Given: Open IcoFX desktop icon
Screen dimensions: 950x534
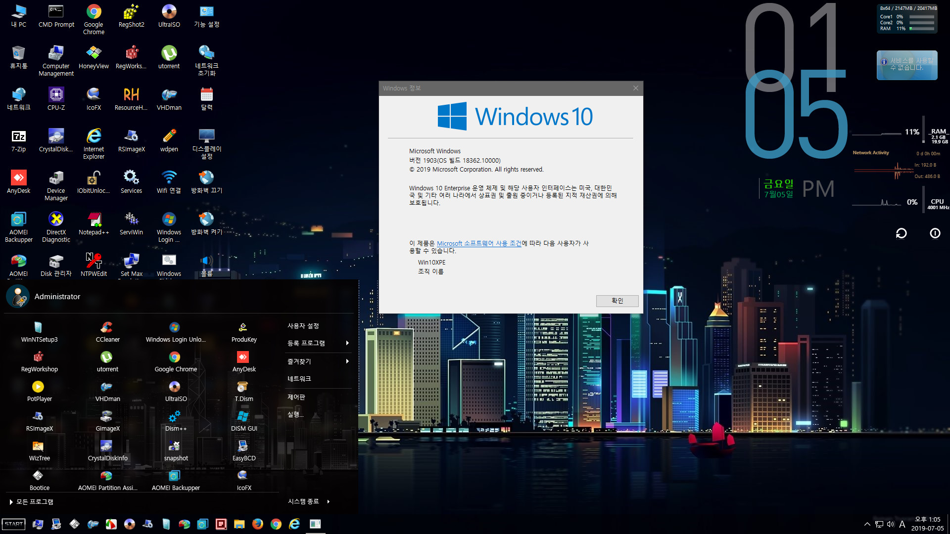Looking at the screenshot, I should pyautogui.click(x=94, y=99).
